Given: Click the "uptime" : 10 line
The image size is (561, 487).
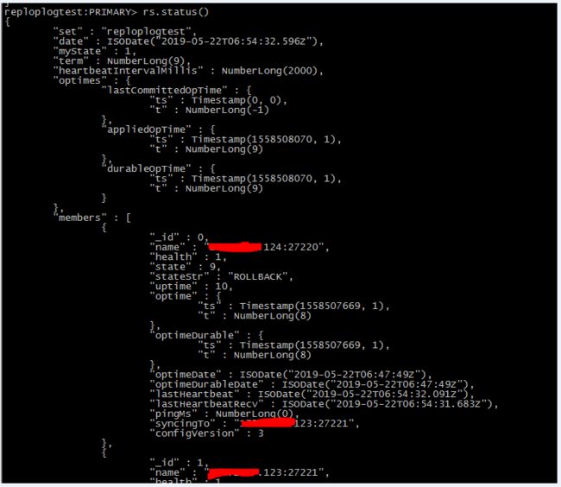Looking at the screenshot, I should [191, 287].
